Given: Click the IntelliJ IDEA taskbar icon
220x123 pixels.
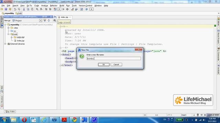Looking at the screenshot, I should tap(84, 120).
